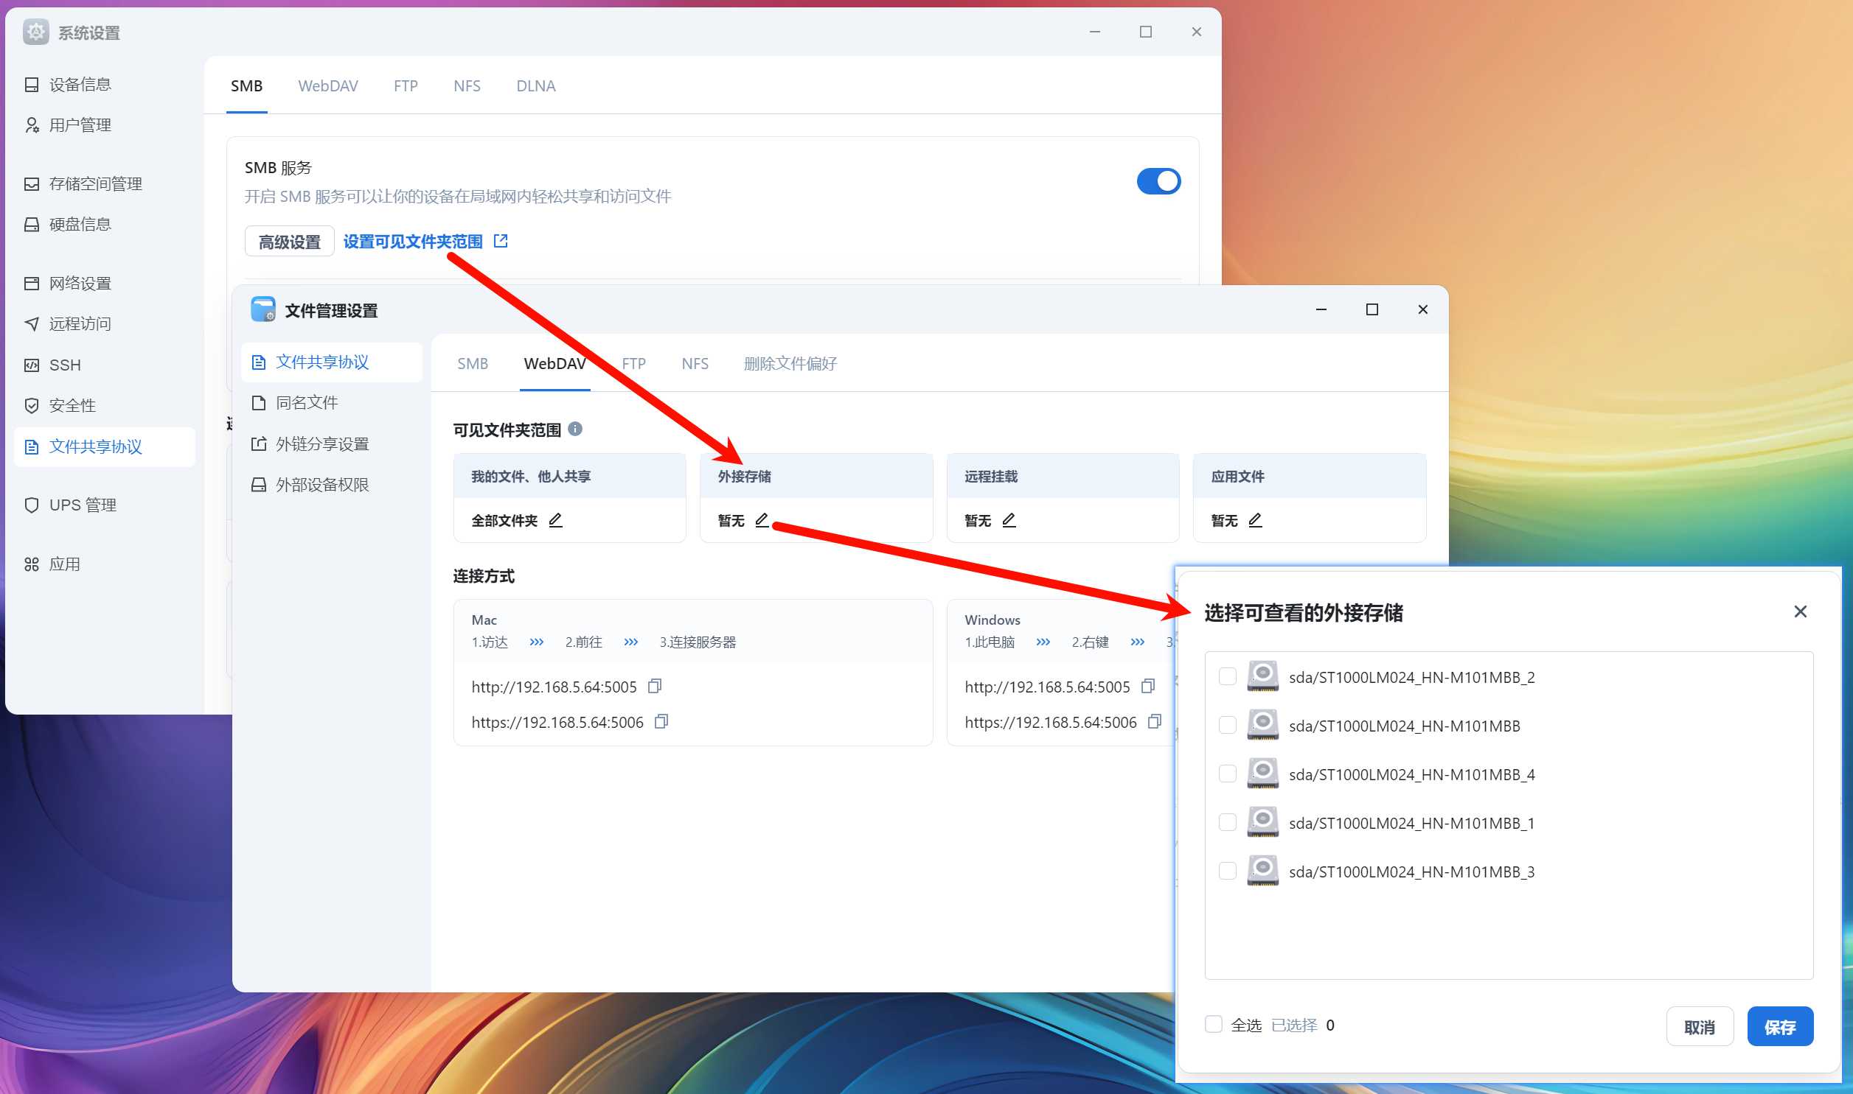Click the edit pencil next to 全部文件夹
1853x1094 pixels.
coord(555,520)
